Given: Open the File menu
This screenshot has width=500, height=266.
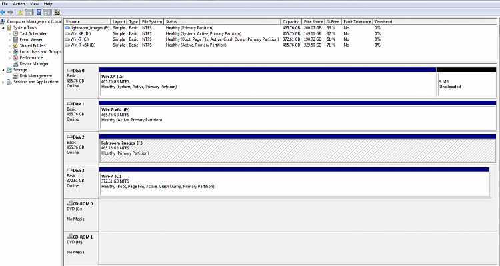Looking at the screenshot, I should (x=5, y=4).
